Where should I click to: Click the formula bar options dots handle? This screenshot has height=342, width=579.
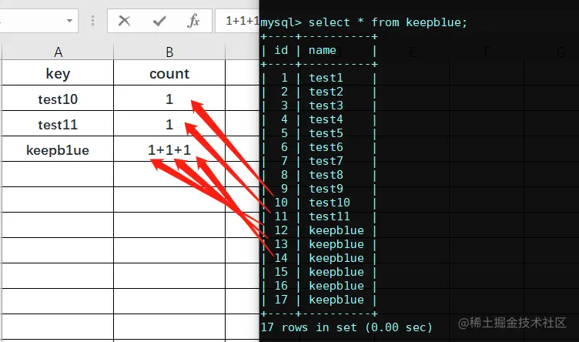click(92, 21)
